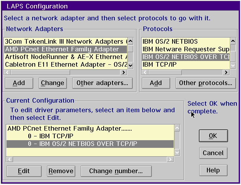Click Add button under Protocols

(x=156, y=83)
